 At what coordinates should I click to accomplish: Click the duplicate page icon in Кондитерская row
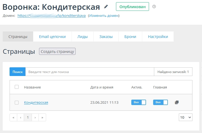point(177,102)
